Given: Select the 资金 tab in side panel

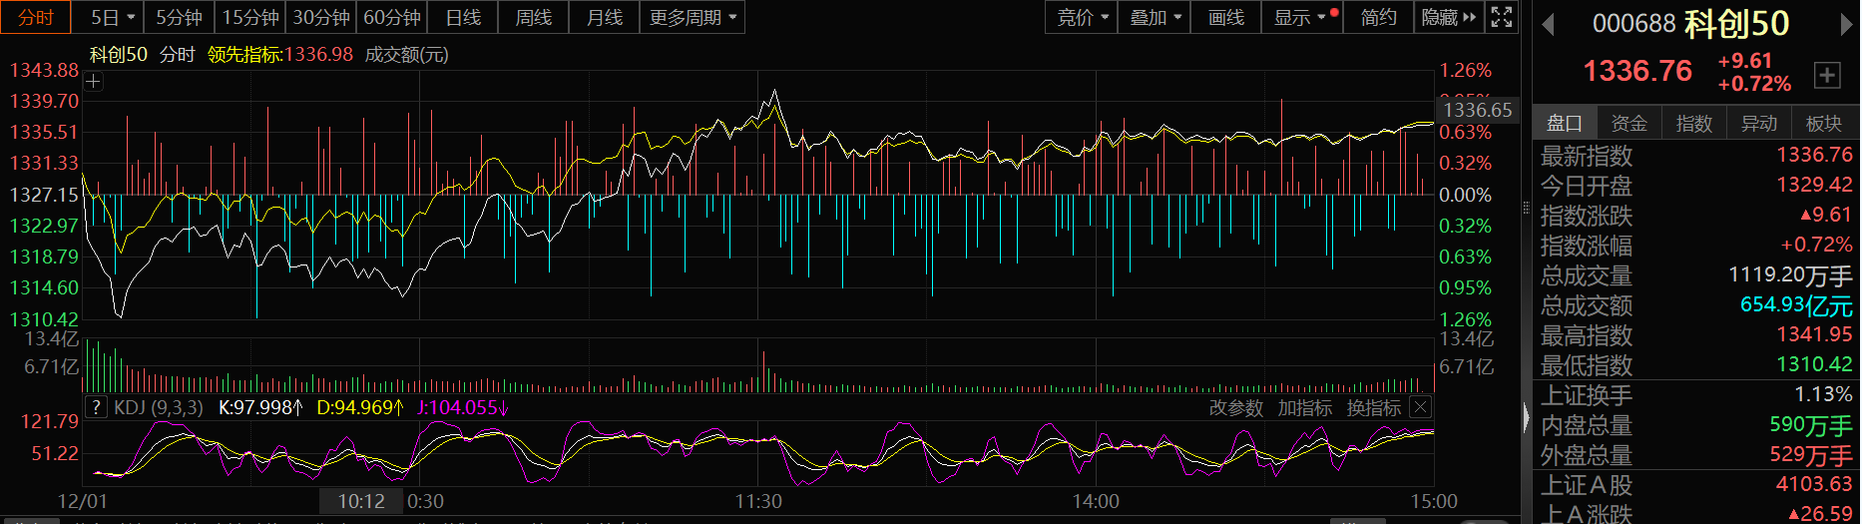Looking at the screenshot, I should 1629,123.
